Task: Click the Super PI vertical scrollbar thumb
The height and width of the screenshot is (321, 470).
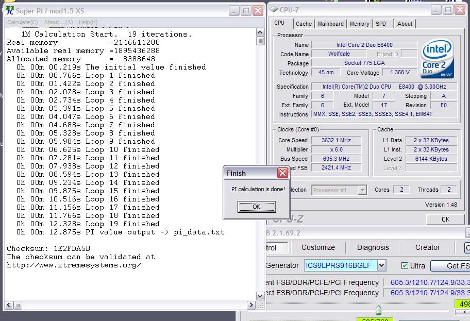Action: tap(260, 41)
